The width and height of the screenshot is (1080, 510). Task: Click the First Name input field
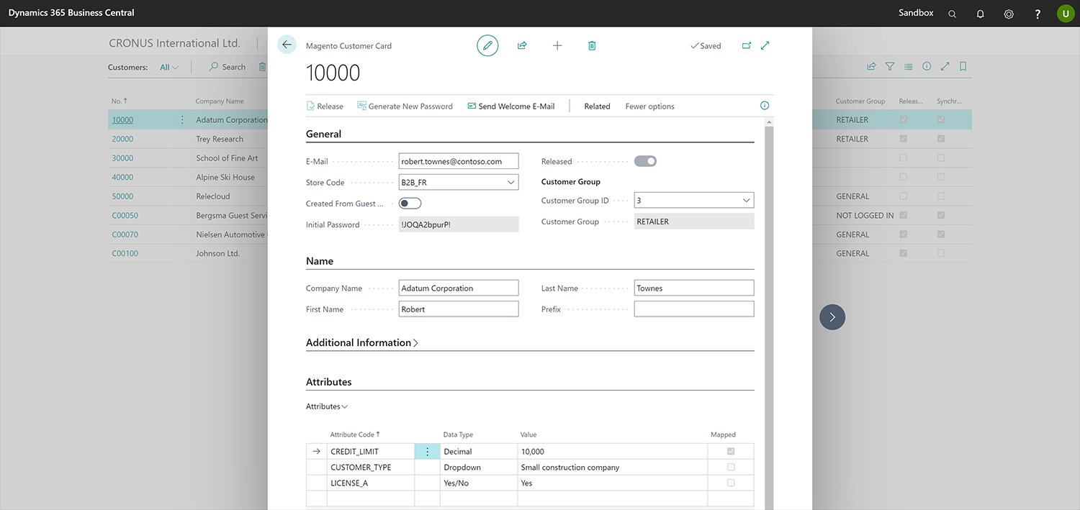pos(459,309)
